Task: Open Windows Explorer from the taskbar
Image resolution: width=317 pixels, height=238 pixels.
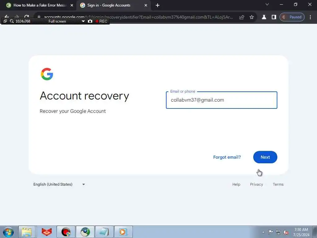Action: pyautogui.click(x=27, y=232)
